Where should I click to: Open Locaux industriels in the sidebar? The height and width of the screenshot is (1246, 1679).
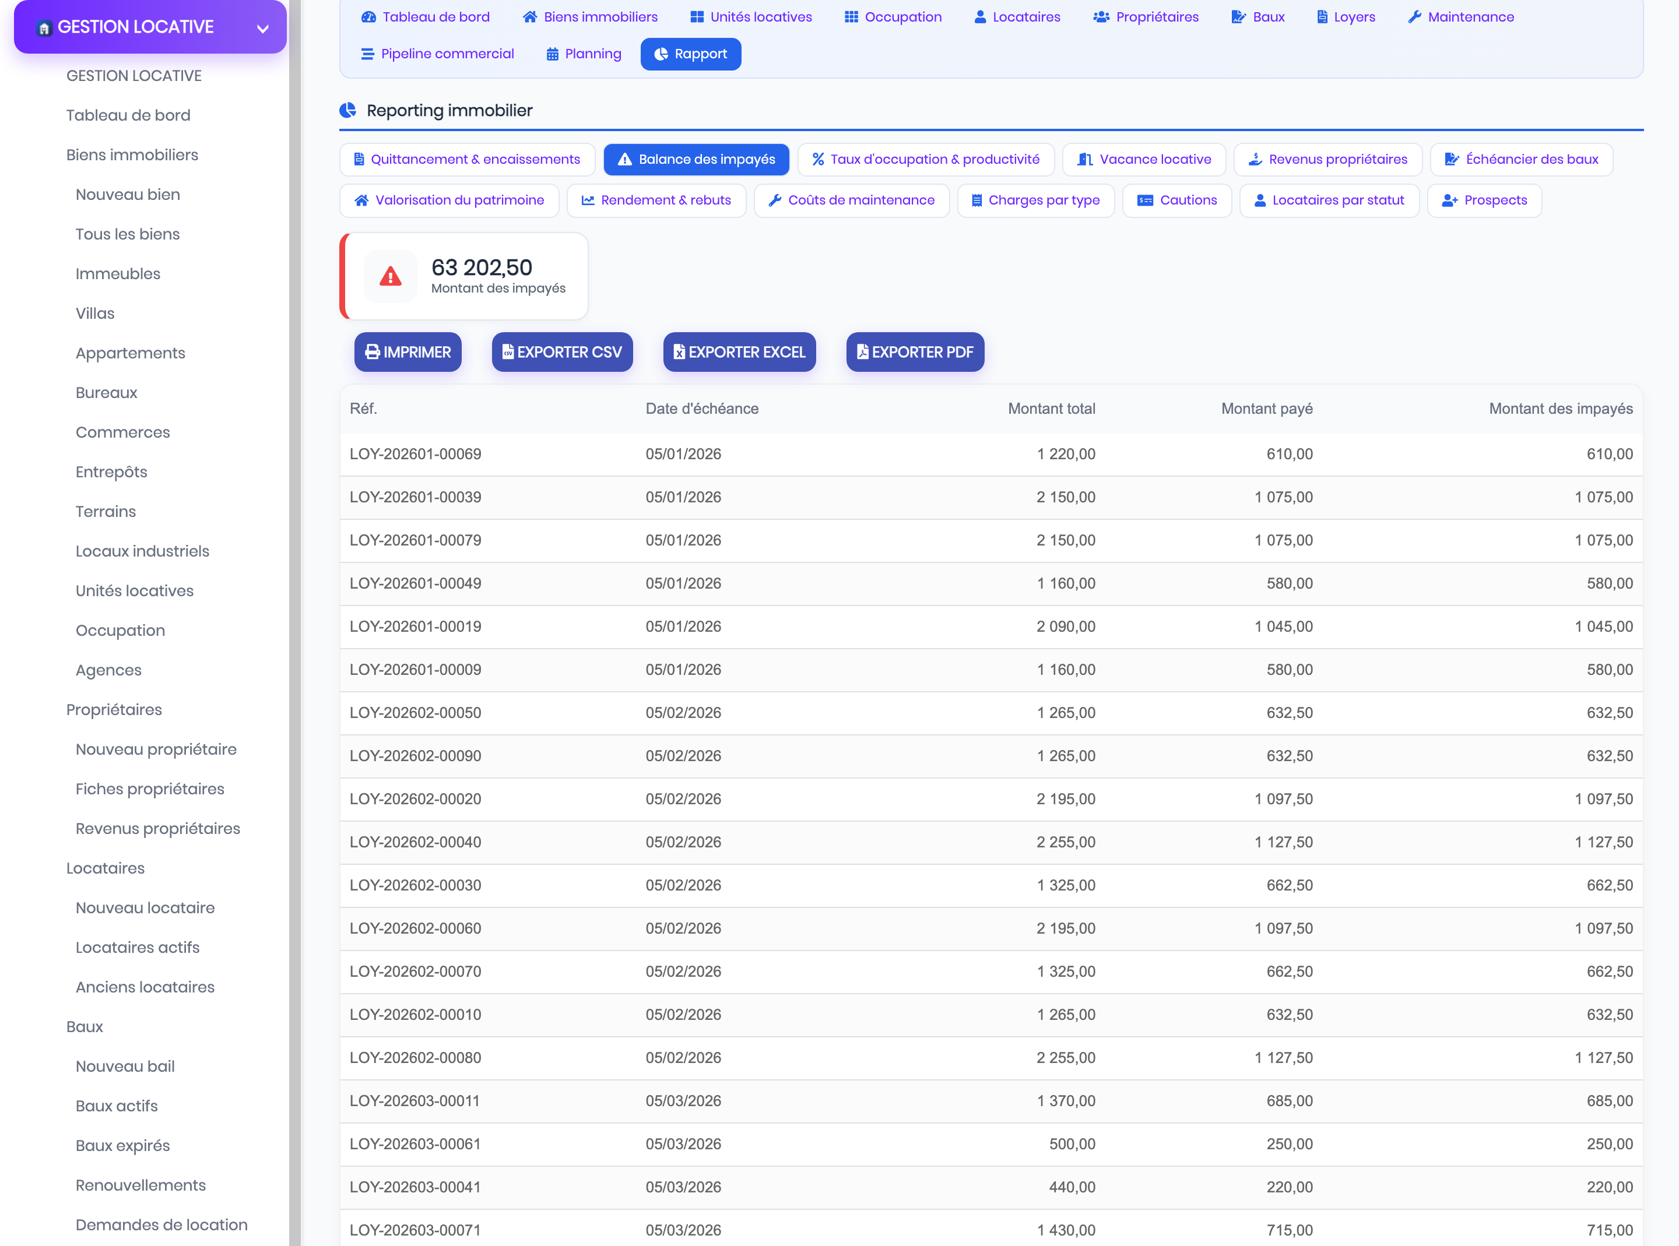(143, 551)
